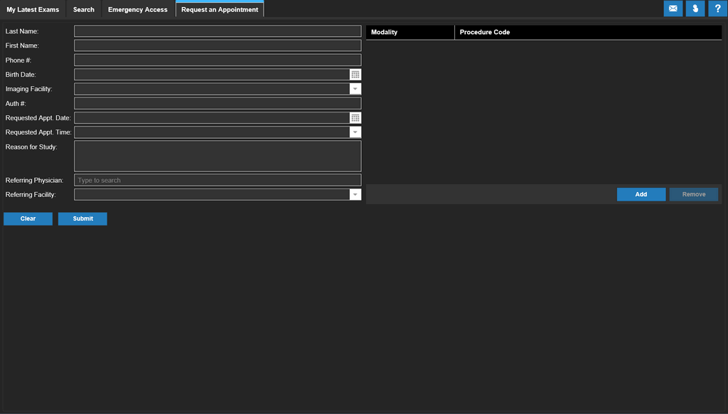Click the user profile icon

pos(695,9)
